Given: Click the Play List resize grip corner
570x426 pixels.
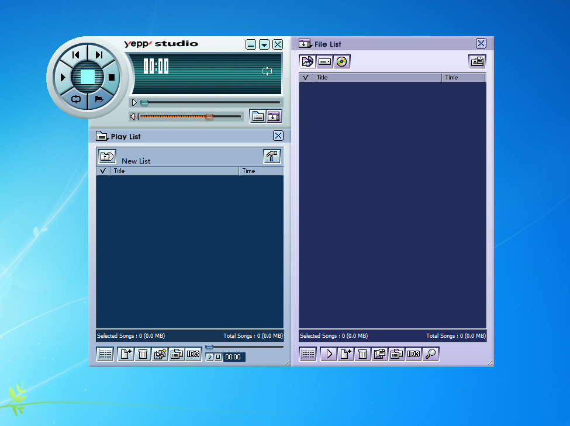Looking at the screenshot, I should (x=287, y=363).
